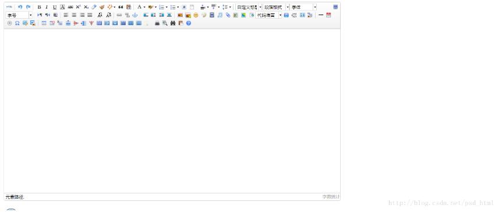
Task: Set text direction left-to-right
Action: (x=40, y=15)
